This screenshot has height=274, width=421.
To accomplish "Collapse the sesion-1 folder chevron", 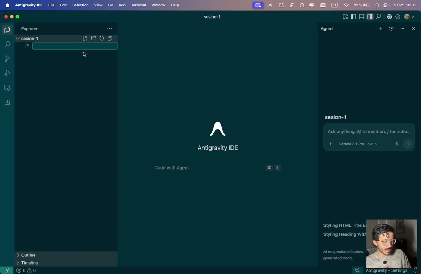I will pos(18,39).
